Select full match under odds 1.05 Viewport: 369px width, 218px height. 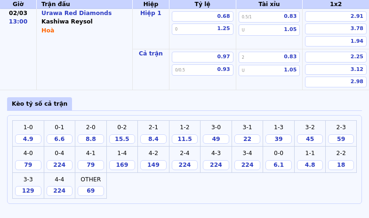pos(269,70)
